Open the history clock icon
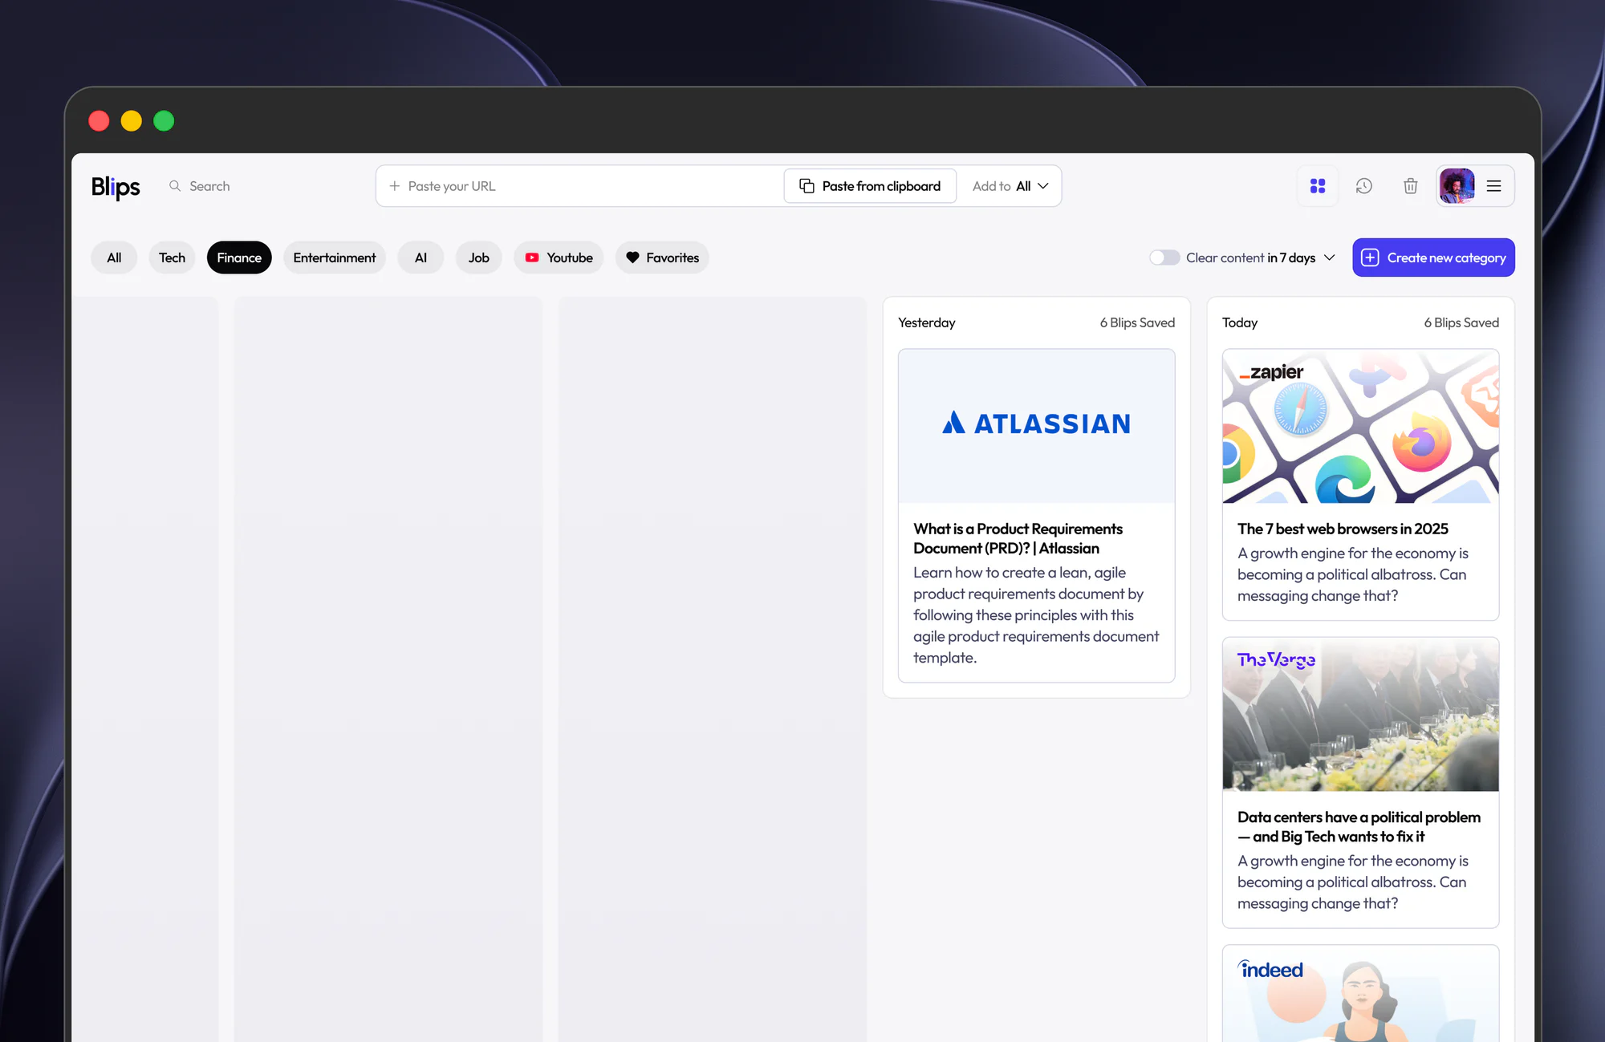Screen dimensions: 1605x1042 click(x=1364, y=186)
